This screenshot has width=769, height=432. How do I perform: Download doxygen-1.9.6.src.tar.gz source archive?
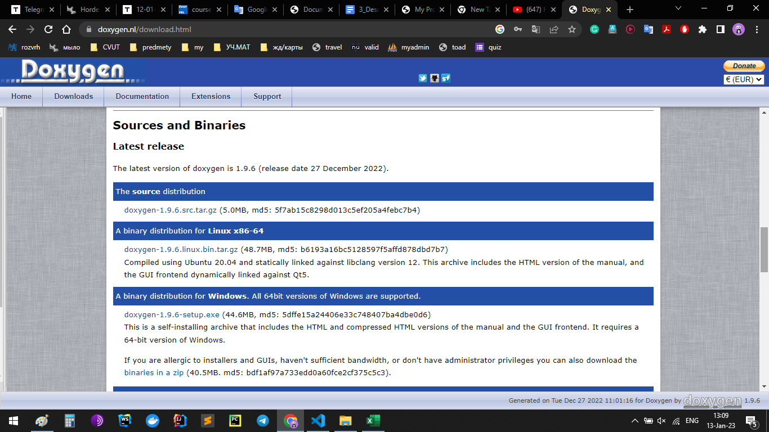click(171, 210)
